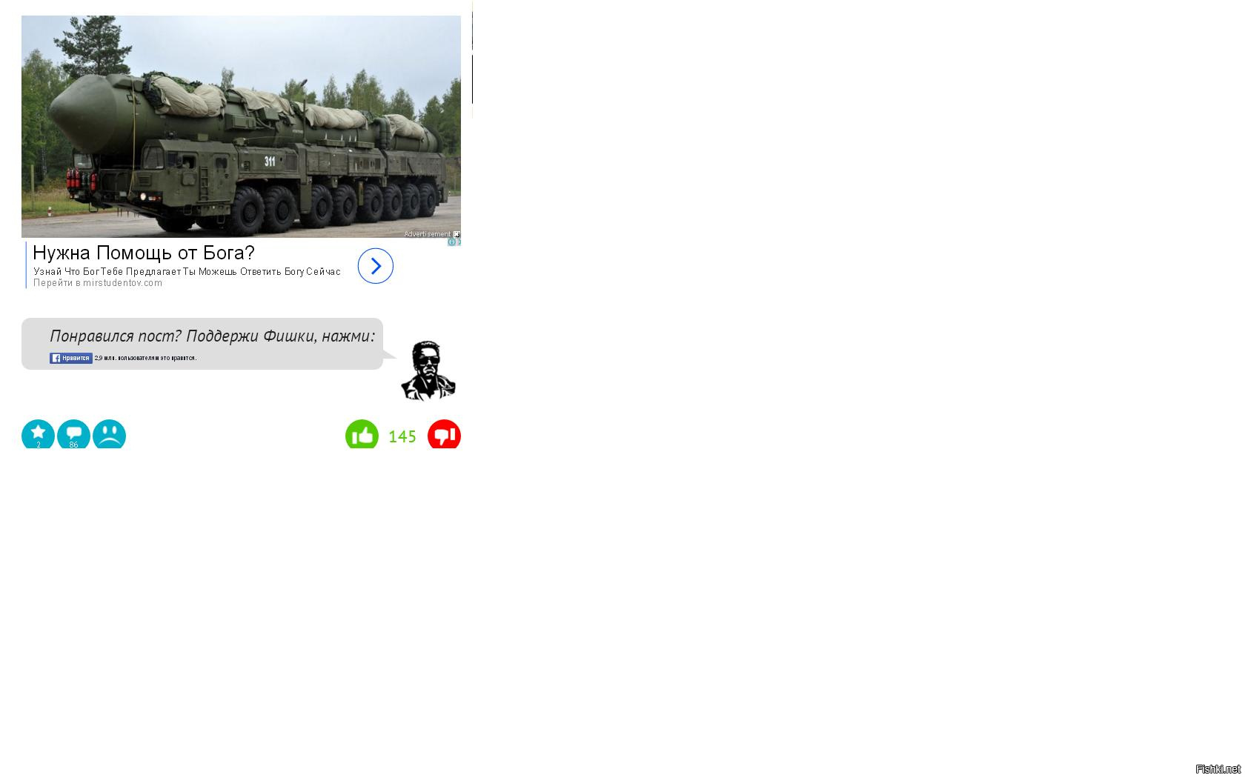
Task: Close the ad with X icon
Action: pyautogui.click(x=459, y=242)
